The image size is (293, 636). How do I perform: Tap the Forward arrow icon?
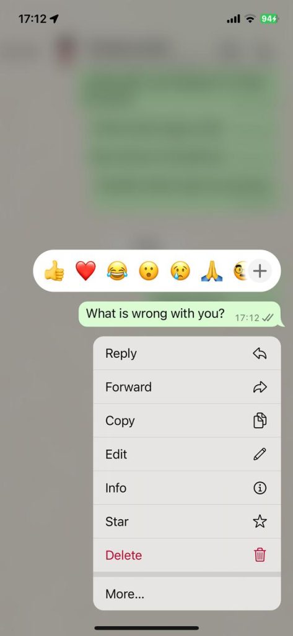[x=260, y=387]
